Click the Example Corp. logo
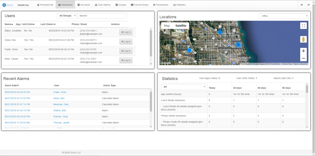This screenshot has height=156, width=315. (x=23, y=5)
